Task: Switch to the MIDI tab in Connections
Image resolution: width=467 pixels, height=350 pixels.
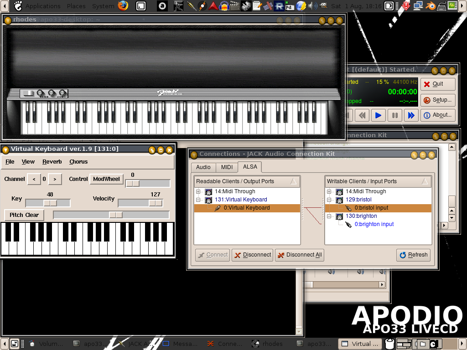Action: pos(227,167)
